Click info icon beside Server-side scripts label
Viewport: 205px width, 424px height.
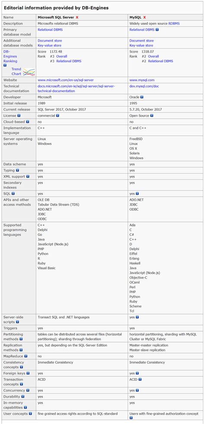(18, 322)
